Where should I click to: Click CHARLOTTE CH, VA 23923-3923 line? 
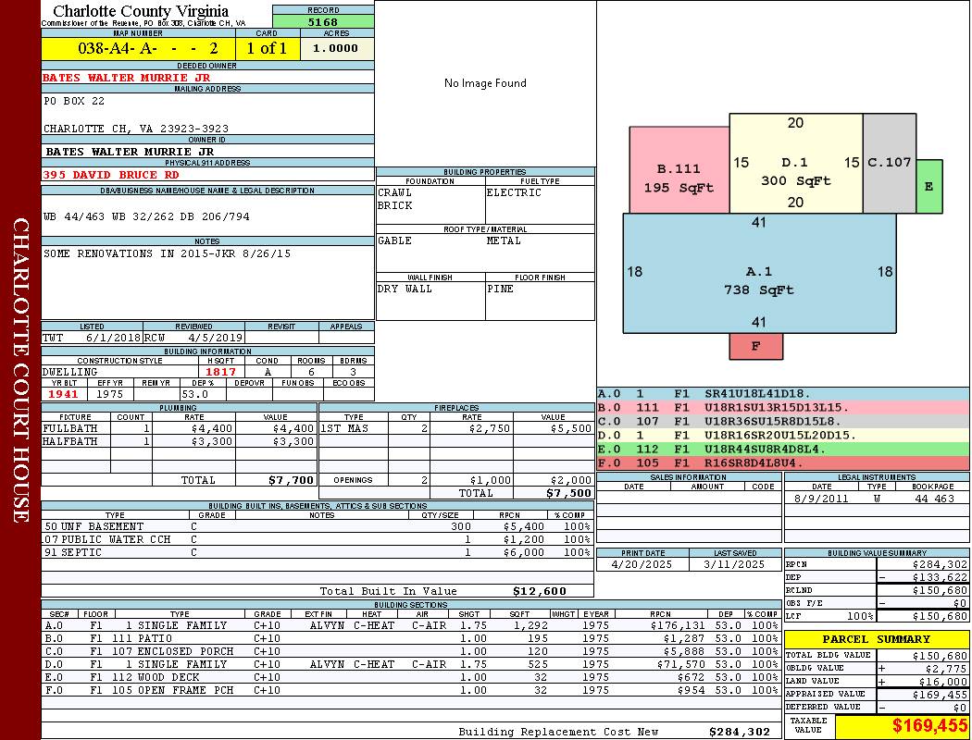136,129
